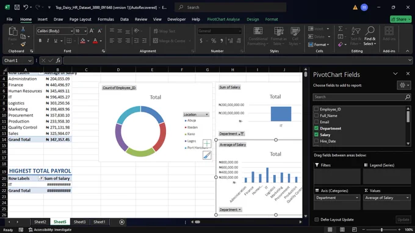Click the Chart Elements plus button
Screen dimensions: 415x233
207,143
